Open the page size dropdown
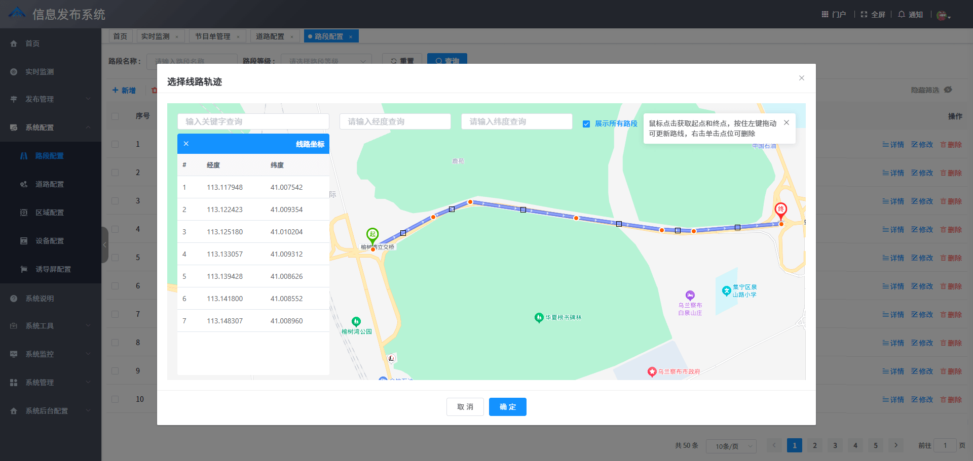This screenshot has width=973, height=461. (731, 446)
